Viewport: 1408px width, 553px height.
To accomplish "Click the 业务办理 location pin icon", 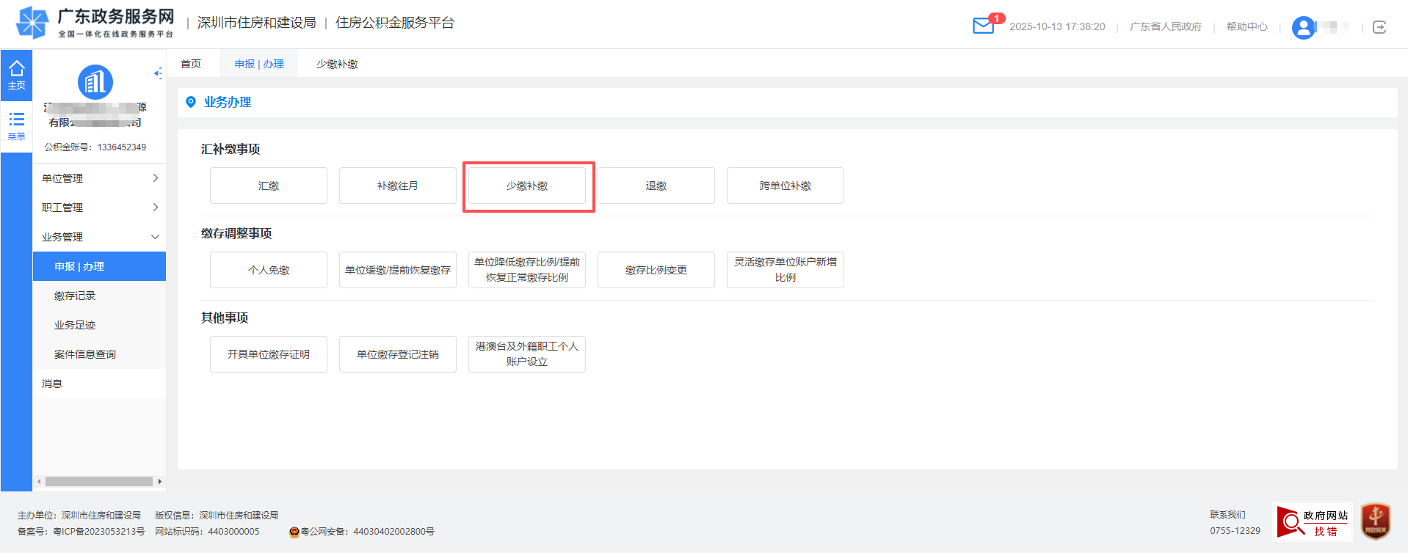I will tap(191, 102).
